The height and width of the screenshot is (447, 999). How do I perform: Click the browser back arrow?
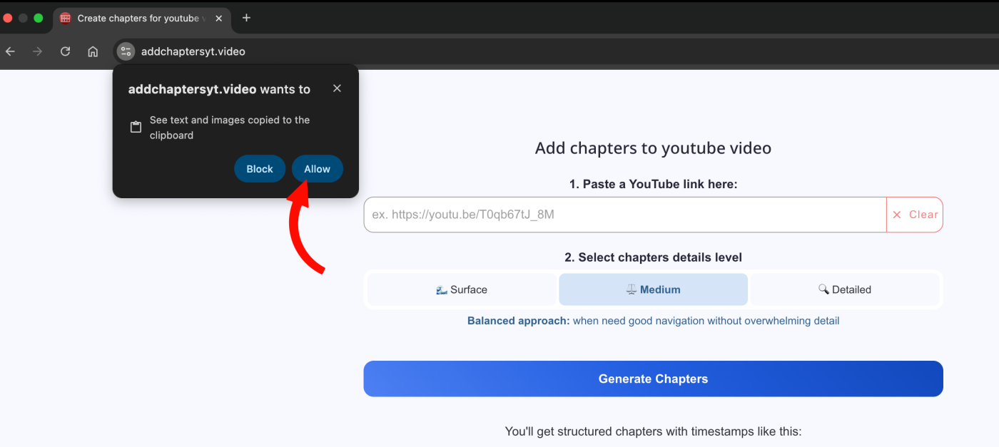click(x=10, y=51)
